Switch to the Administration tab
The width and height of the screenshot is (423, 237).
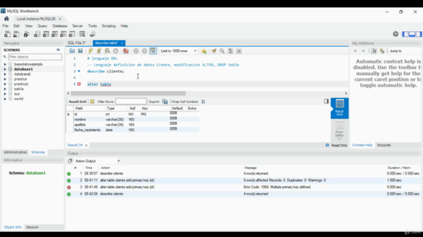tap(15, 152)
